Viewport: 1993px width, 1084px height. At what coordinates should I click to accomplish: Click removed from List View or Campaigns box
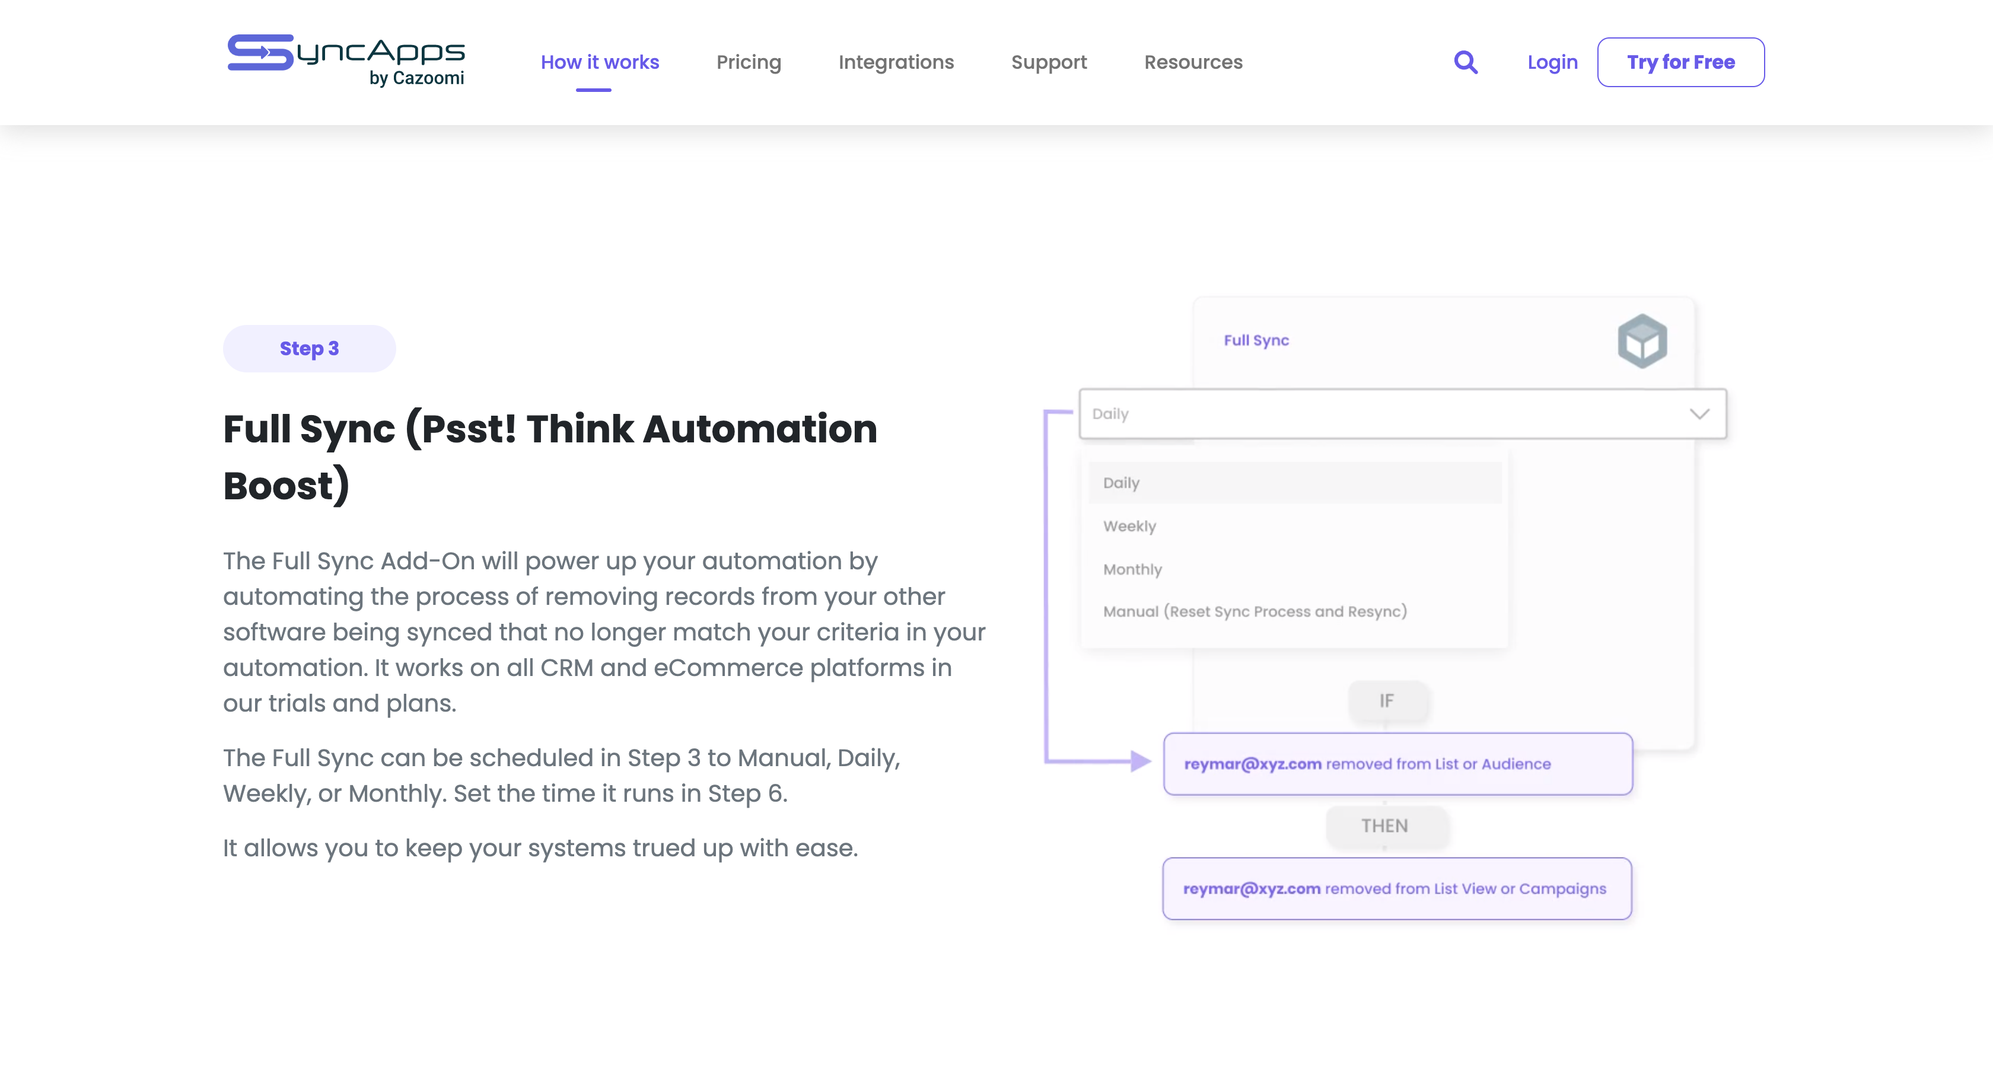coord(1396,888)
